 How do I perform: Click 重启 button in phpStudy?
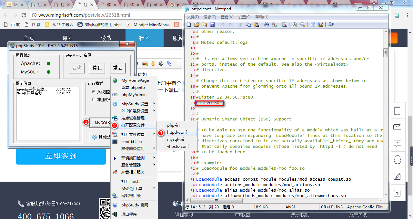pyautogui.click(x=118, y=68)
